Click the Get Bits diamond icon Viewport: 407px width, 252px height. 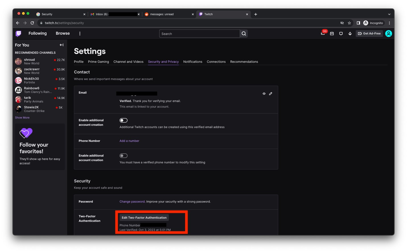click(x=350, y=34)
